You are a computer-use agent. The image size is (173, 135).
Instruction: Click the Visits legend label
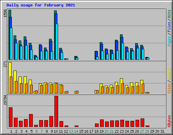(169, 73)
